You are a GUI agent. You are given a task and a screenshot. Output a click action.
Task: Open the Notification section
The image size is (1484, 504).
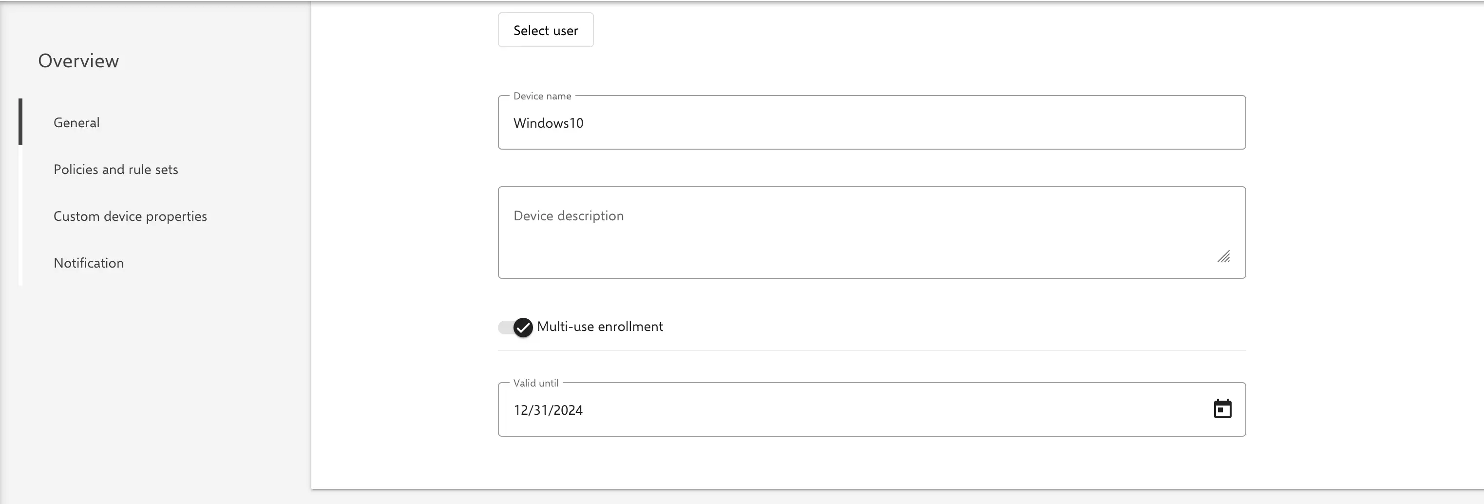(89, 262)
